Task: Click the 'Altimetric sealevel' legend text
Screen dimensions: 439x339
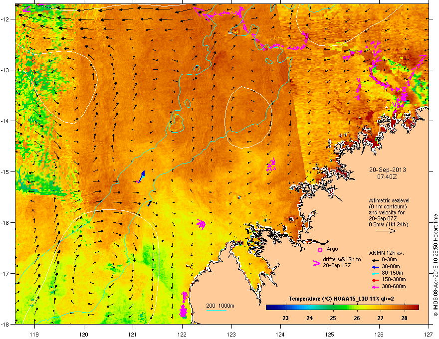Action: pyautogui.click(x=389, y=200)
